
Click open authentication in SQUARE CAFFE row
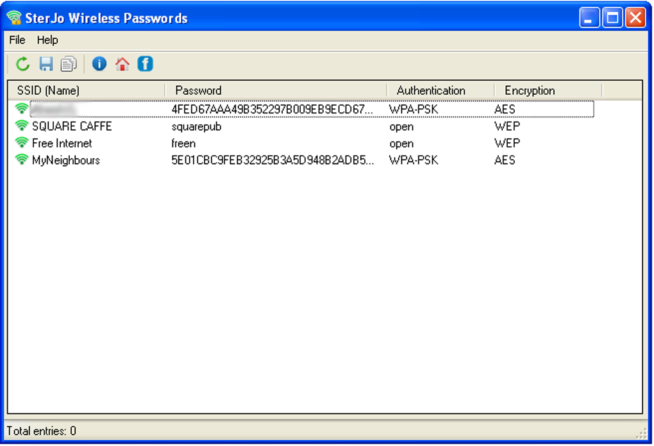point(401,127)
